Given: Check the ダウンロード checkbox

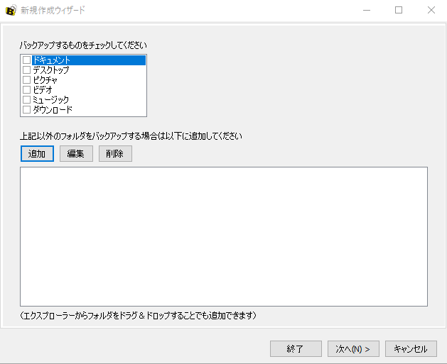Looking at the screenshot, I should (x=26, y=110).
